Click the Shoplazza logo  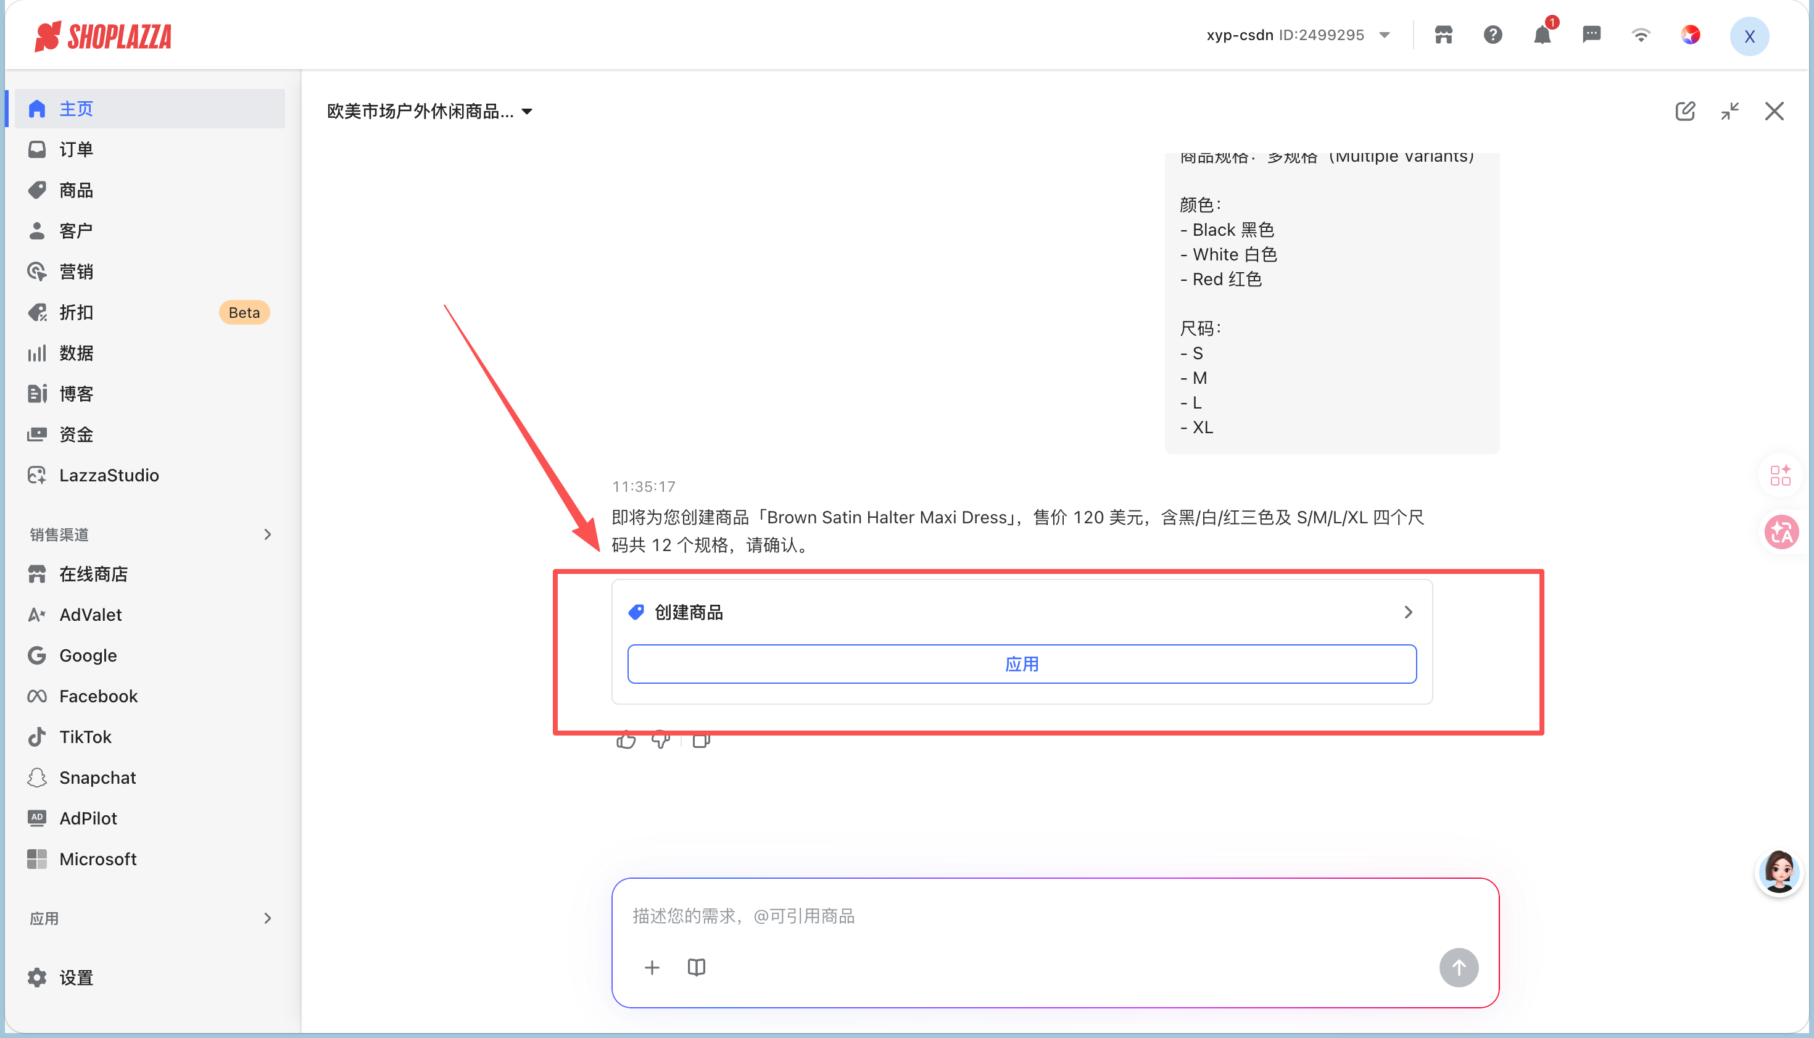104,36
